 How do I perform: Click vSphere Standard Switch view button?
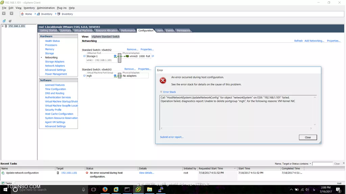tap(105, 37)
